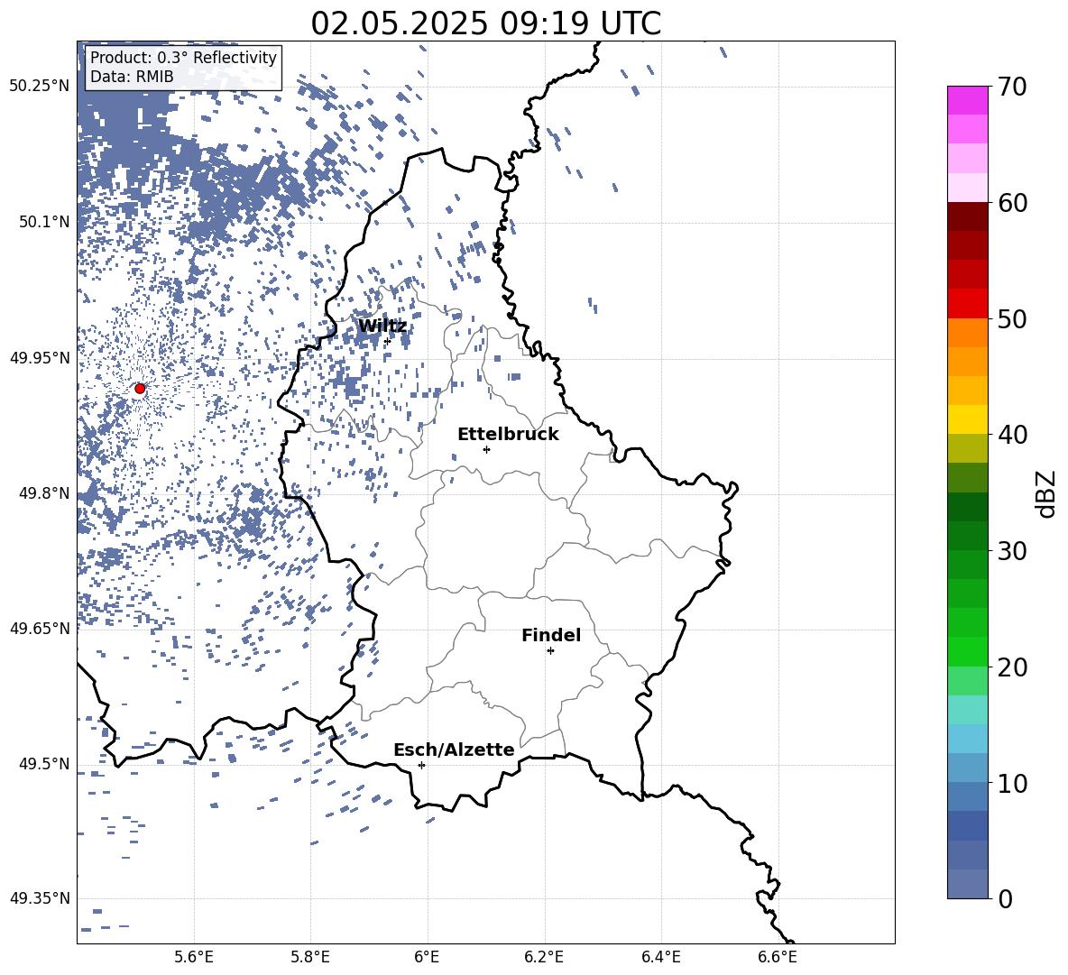Click the longitude label '6.2°E'

544,958
